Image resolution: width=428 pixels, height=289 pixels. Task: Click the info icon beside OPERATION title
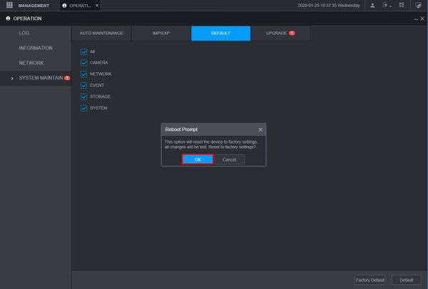tap(8, 19)
